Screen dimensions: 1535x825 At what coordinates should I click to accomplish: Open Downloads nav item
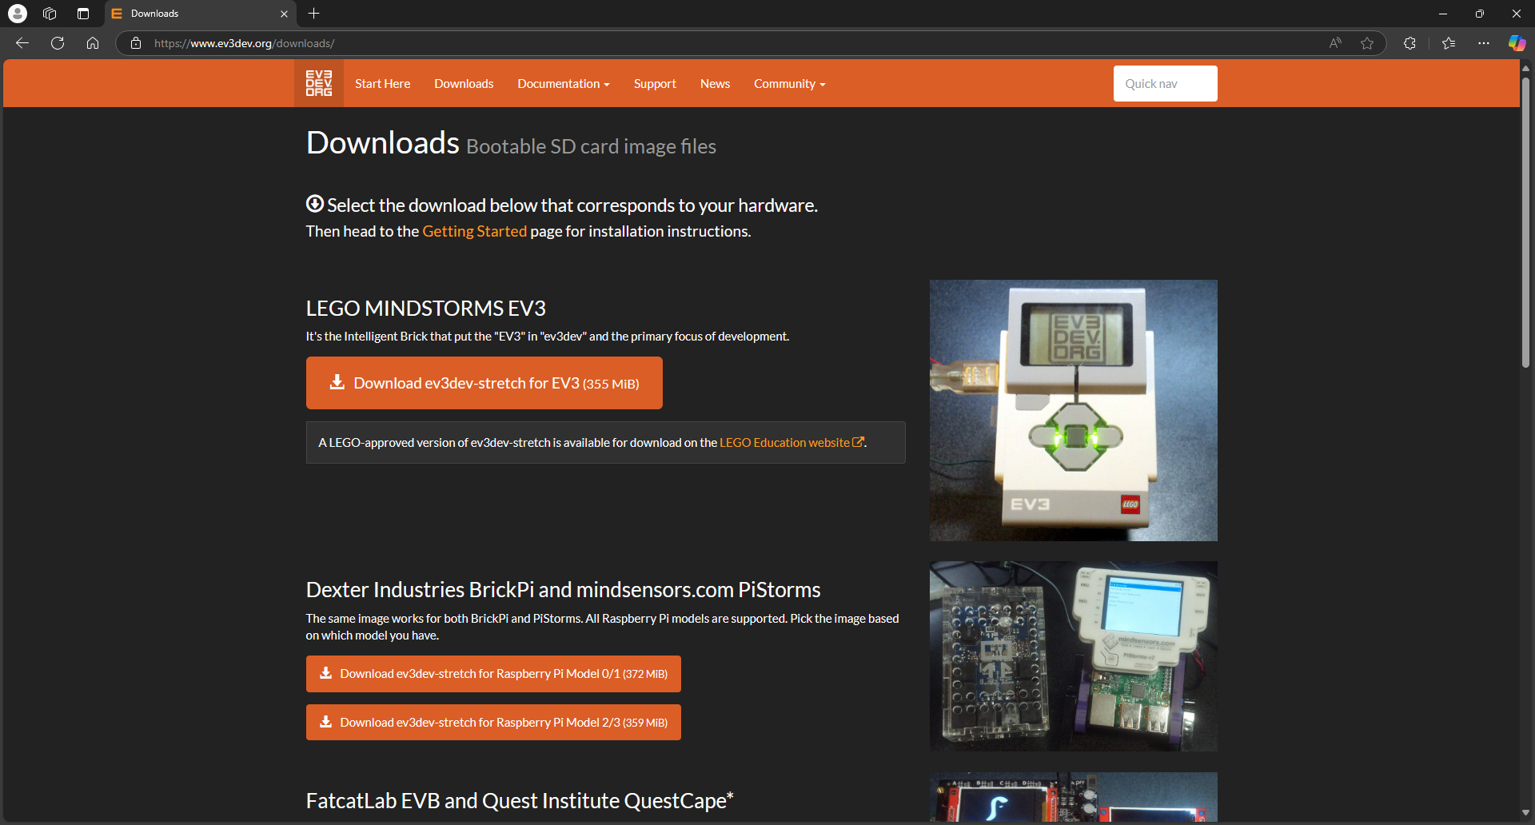(464, 84)
